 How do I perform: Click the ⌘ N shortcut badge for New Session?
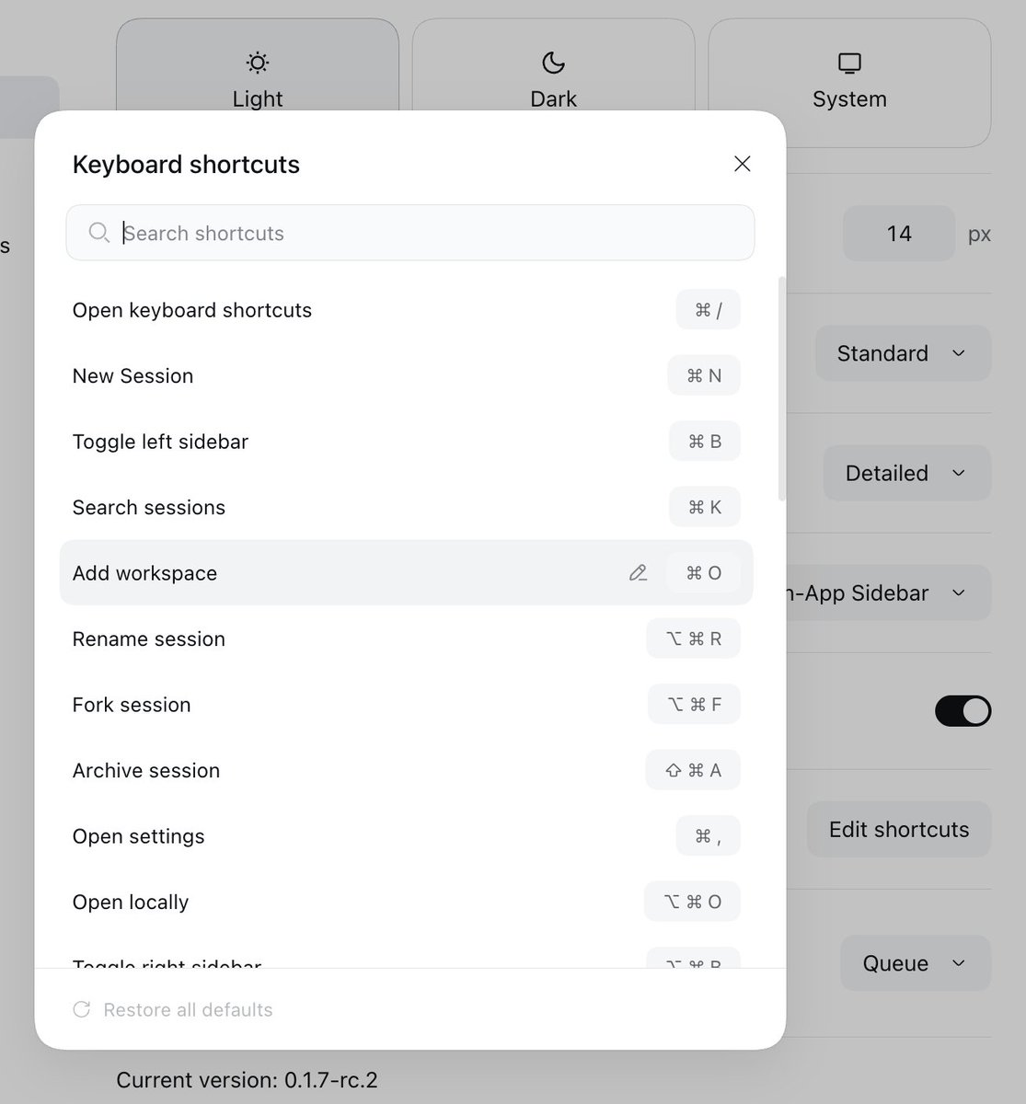[x=704, y=375]
